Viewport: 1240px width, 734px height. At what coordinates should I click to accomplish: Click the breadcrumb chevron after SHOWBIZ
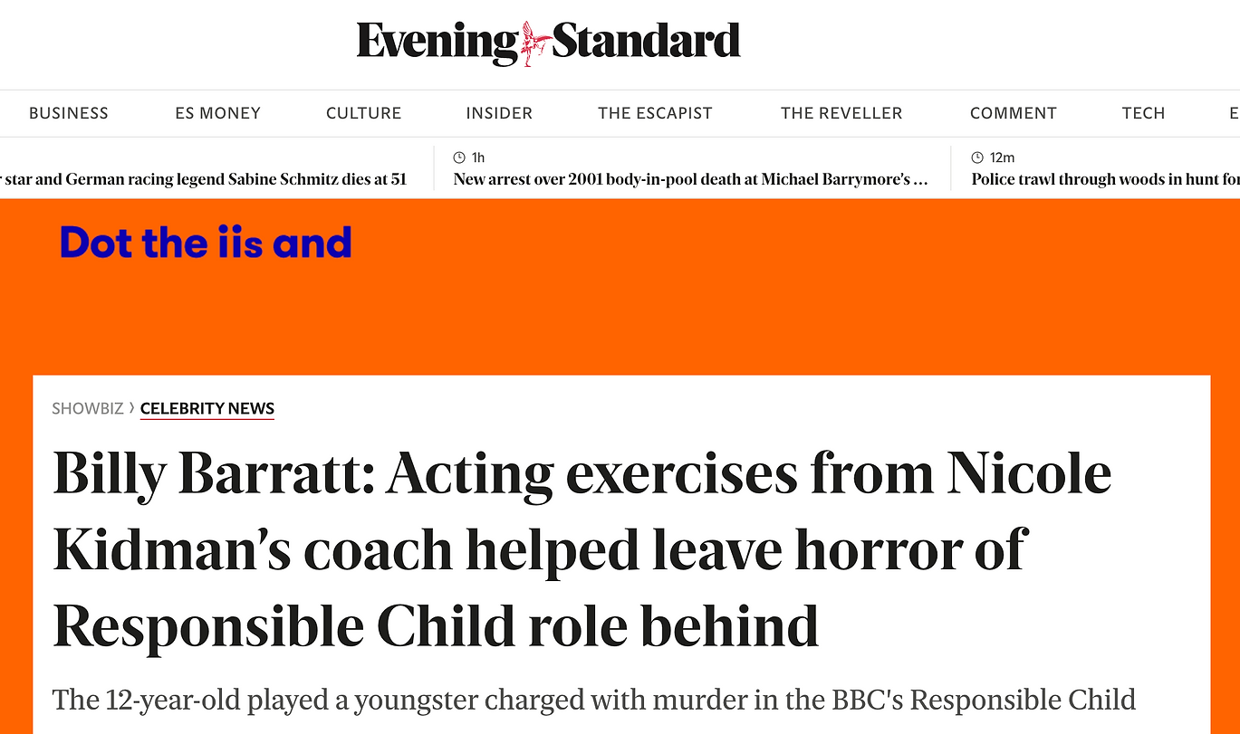pos(132,408)
